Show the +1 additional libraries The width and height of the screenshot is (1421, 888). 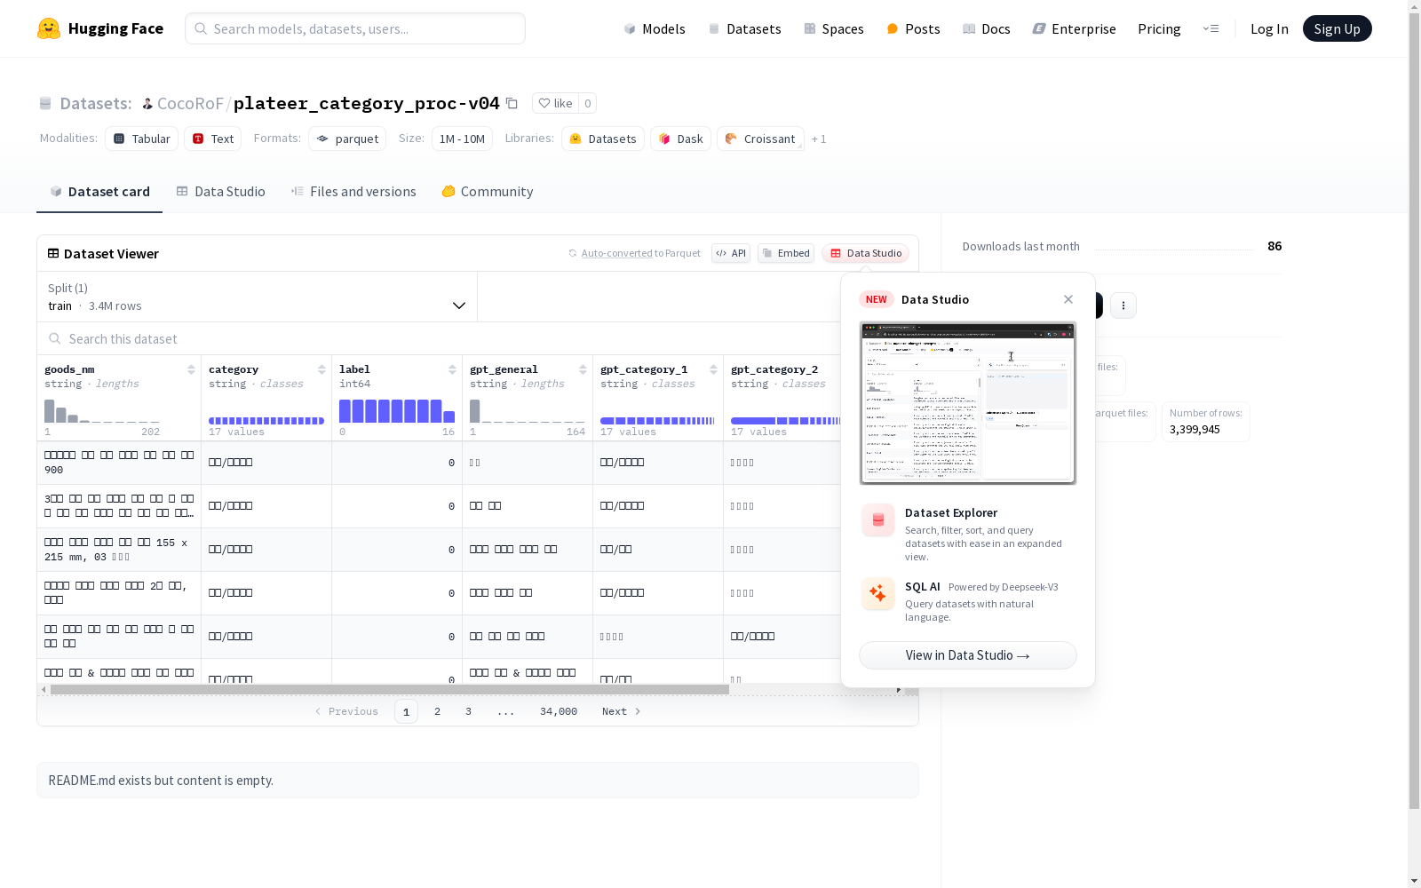(x=819, y=139)
